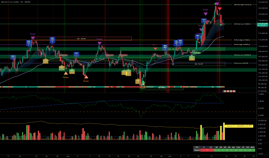Click the green Break Bye label
Screen dimensions: 269x158
[x=197, y=53]
